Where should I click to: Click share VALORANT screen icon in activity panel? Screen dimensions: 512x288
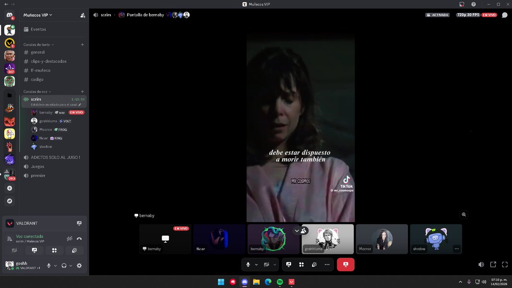(79, 223)
